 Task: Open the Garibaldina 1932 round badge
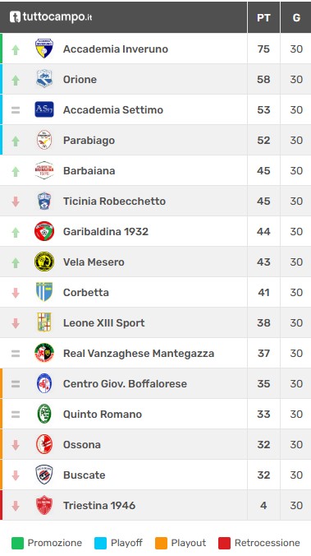click(x=44, y=231)
